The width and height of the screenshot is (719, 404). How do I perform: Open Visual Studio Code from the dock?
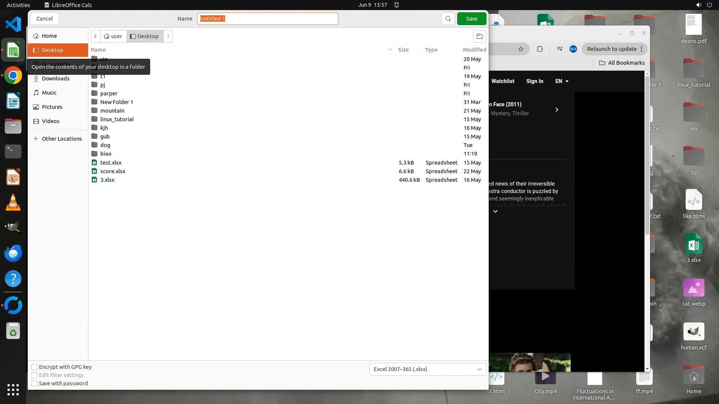[13, 25]
